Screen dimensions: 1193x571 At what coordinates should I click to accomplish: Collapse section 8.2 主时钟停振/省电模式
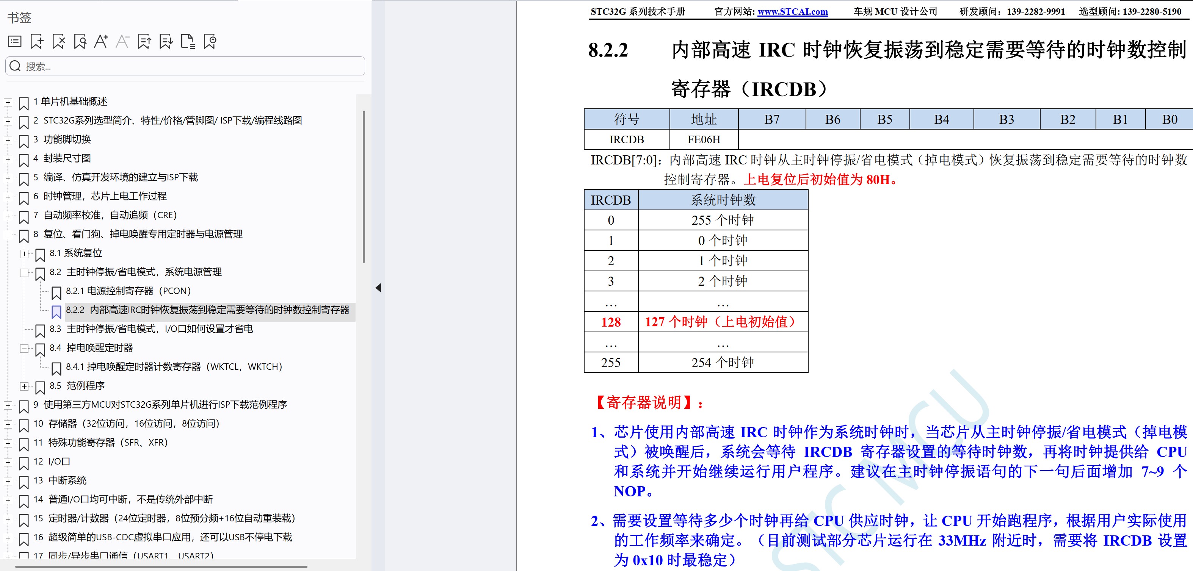click(24, 272)
